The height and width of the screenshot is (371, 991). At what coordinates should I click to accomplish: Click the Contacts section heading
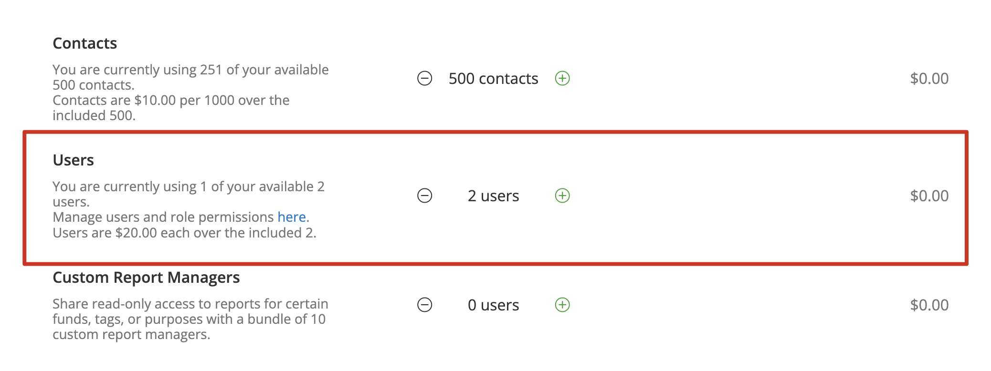[85, 43]
